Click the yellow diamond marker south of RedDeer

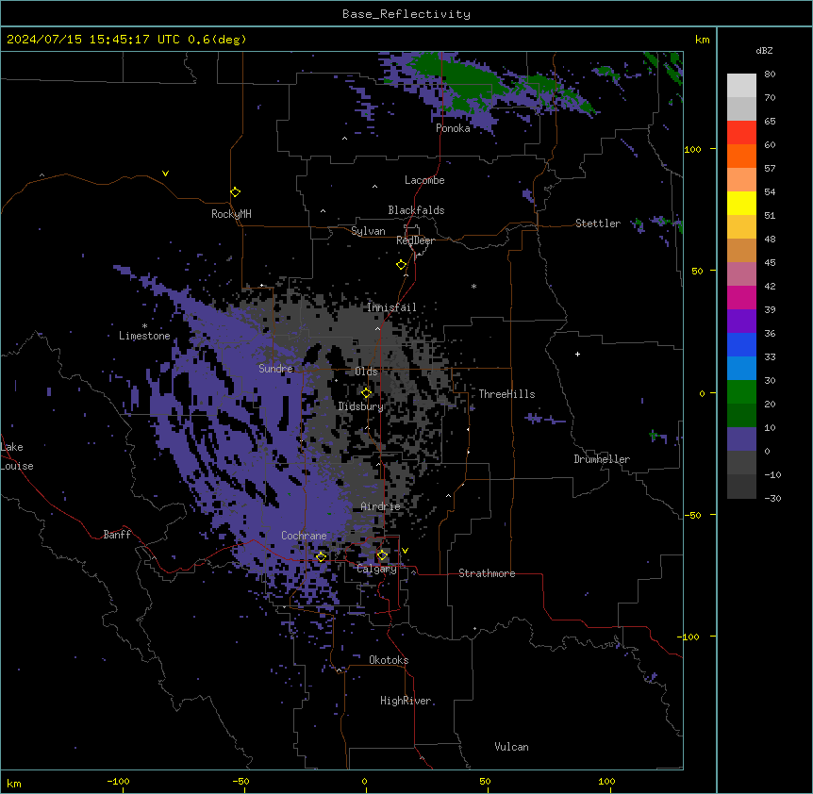tap(402, 265)
